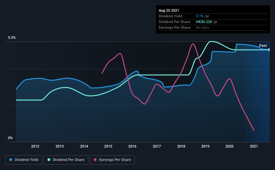Click the 5.1% dividend yield value
The width and height of the screenshot is (275, 170).
[200, 16]
